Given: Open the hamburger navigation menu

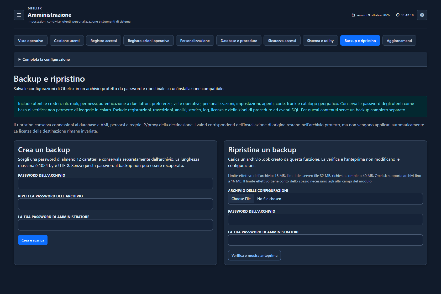Looking at the screenshot, I should click(19, 15).
